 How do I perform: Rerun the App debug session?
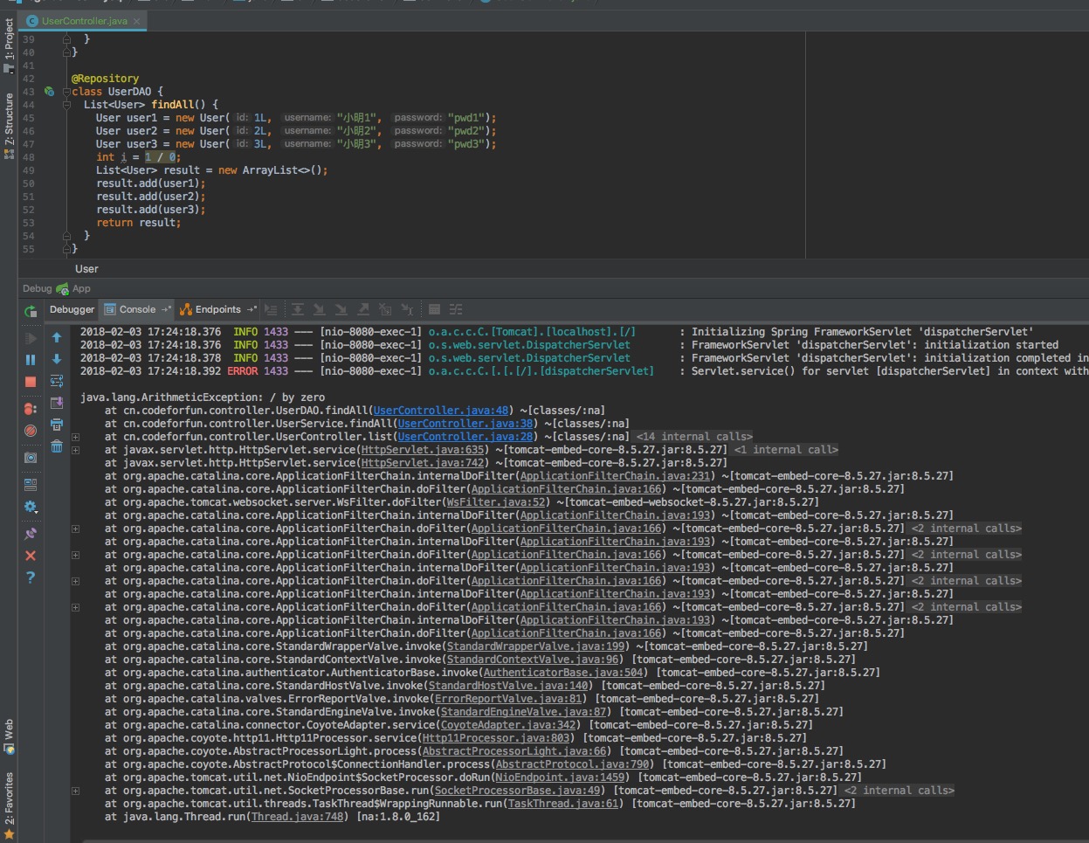pyautogui.click(x=31, y=311)
